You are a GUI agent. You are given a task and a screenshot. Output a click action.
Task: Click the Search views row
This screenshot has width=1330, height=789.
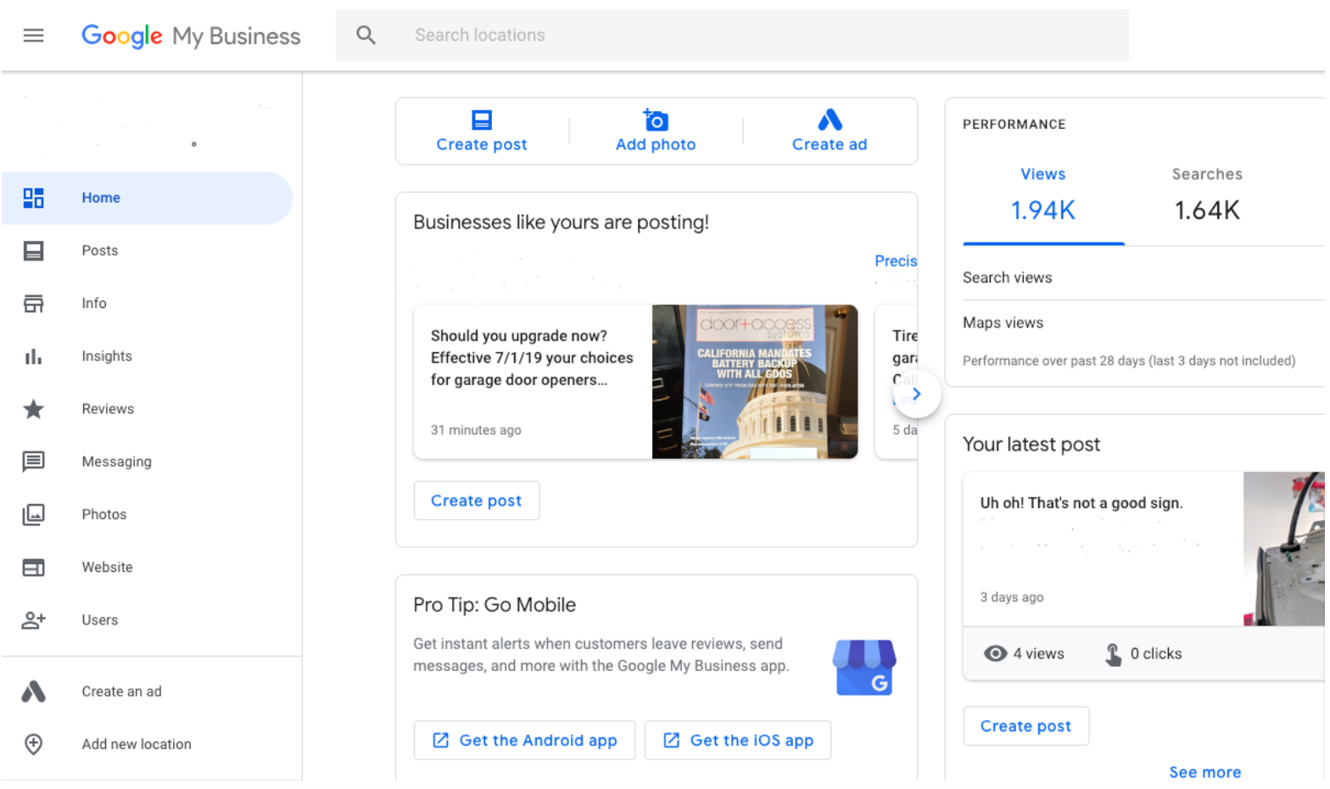click(x=1143, y=277)
